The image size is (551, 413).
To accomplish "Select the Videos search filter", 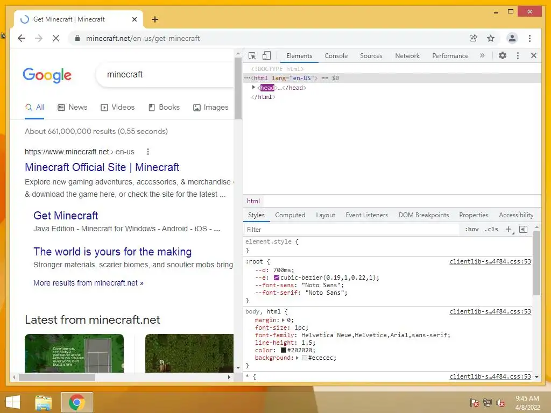I will pos(118,107).
